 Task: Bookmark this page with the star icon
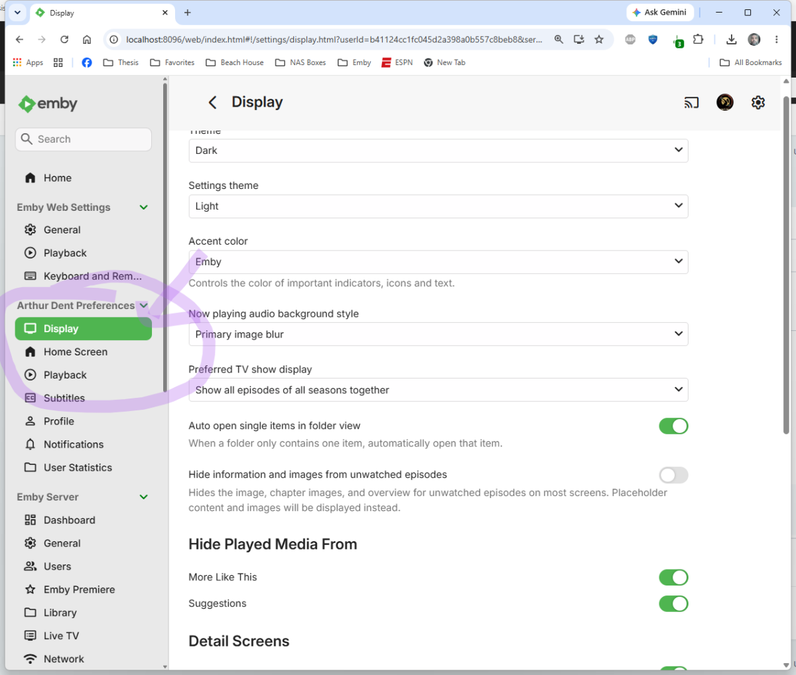tap(599, 40)
